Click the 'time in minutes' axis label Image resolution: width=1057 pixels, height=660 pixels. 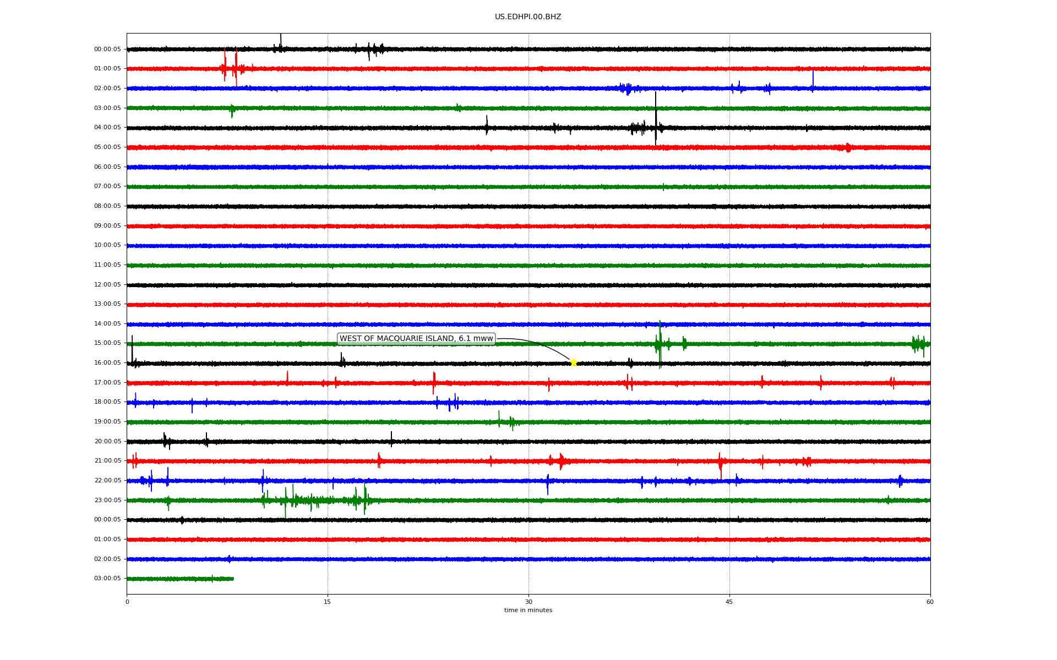point(528,610)
